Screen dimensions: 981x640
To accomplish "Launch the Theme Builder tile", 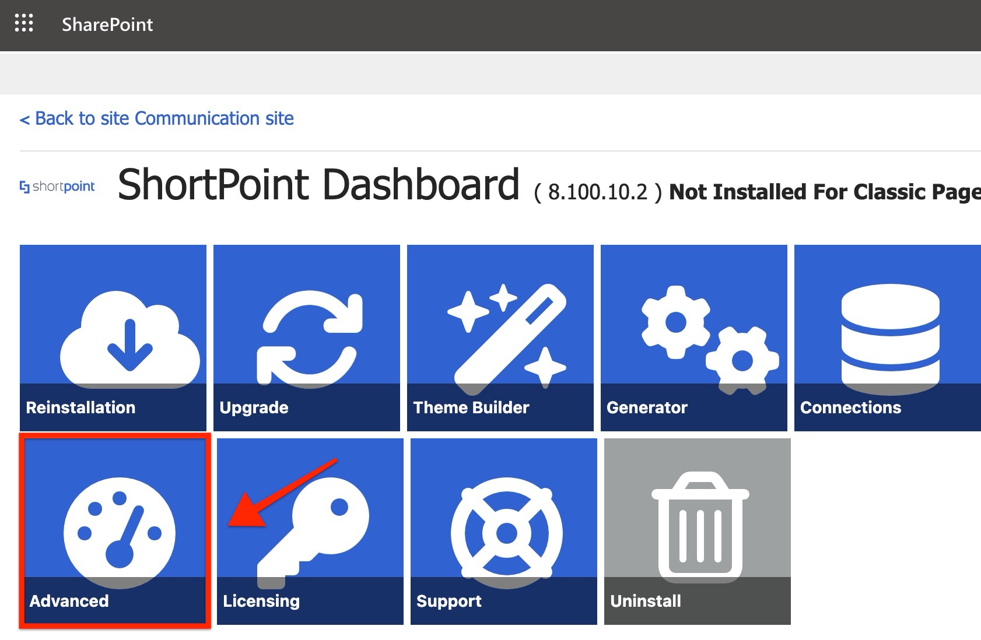I will point(500,338).
